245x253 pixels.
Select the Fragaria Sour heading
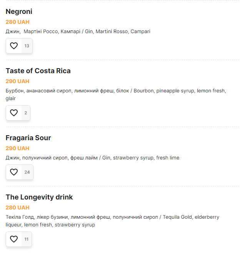tap(28, 138)
